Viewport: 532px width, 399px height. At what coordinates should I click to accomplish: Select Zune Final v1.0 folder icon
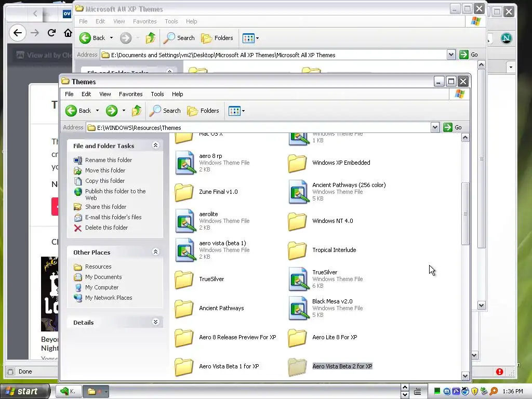[184, 192]
